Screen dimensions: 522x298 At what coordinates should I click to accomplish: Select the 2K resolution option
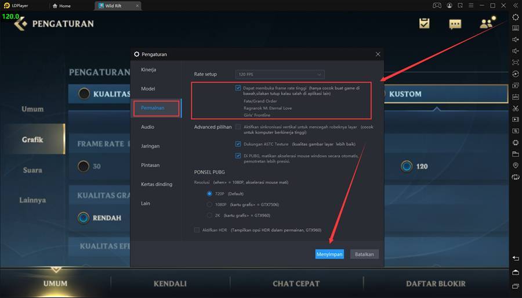coord(209,216)
